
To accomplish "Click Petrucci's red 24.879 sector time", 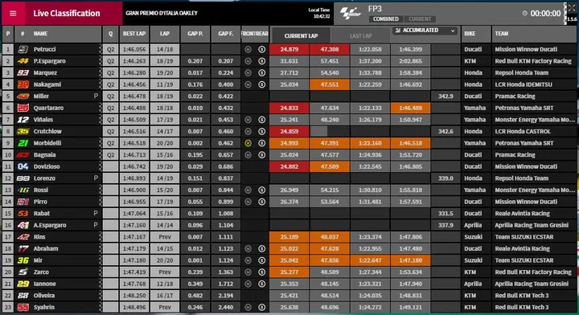I will [289, 49].
